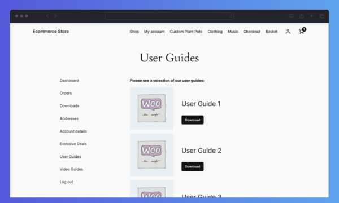
Task: Open the shopping cart icon
Action: (x=302, y=31)
